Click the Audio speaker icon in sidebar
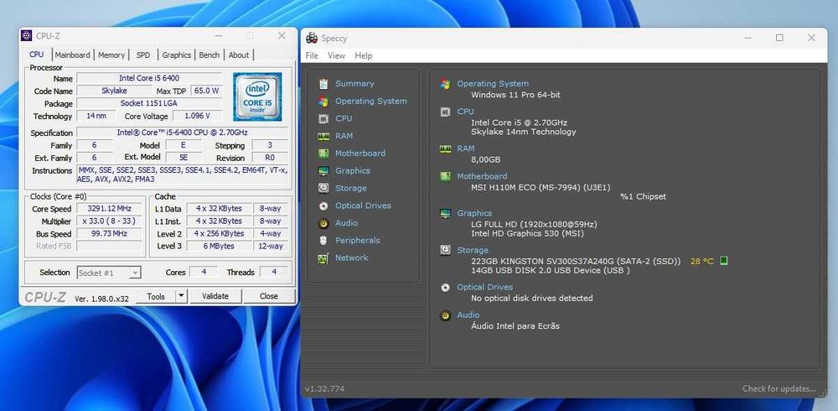The image size is (838, 411). coord(323,223)
